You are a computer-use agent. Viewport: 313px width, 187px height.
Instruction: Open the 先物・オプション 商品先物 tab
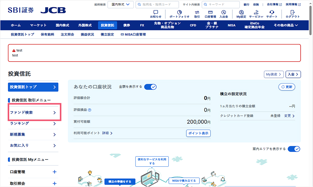pos(167,25)
